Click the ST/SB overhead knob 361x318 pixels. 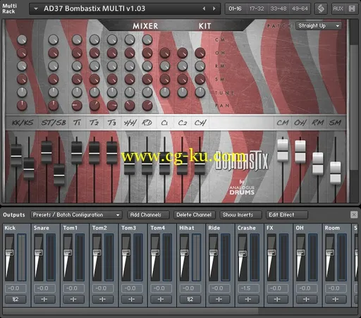click(54, 53)
